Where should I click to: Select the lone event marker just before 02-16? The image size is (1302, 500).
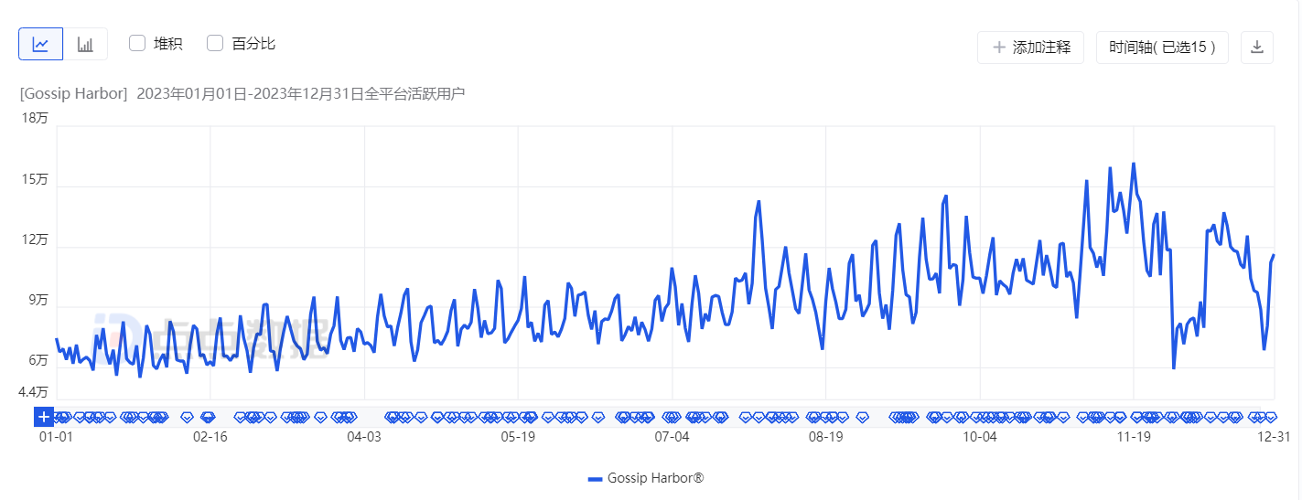188,417
